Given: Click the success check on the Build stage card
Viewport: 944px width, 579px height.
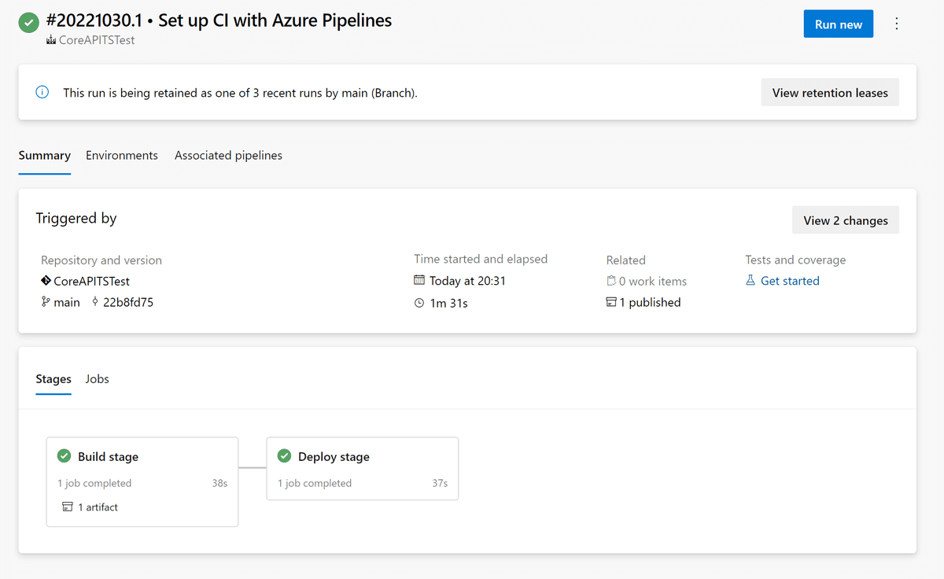Looking at the screenshot, I should 65,456.
